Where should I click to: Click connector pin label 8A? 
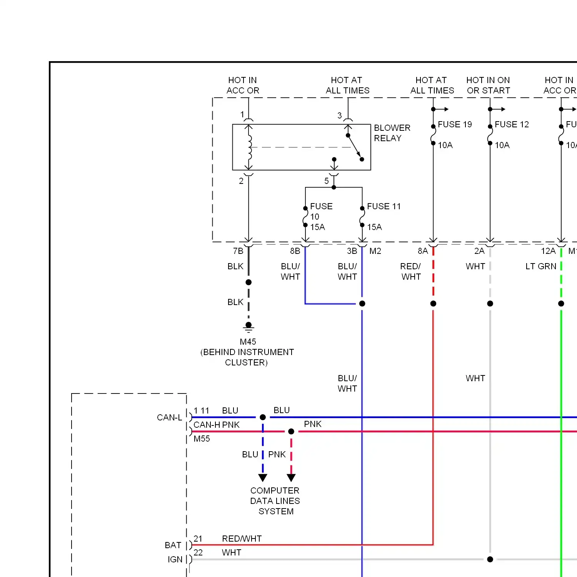click(423, 251)
